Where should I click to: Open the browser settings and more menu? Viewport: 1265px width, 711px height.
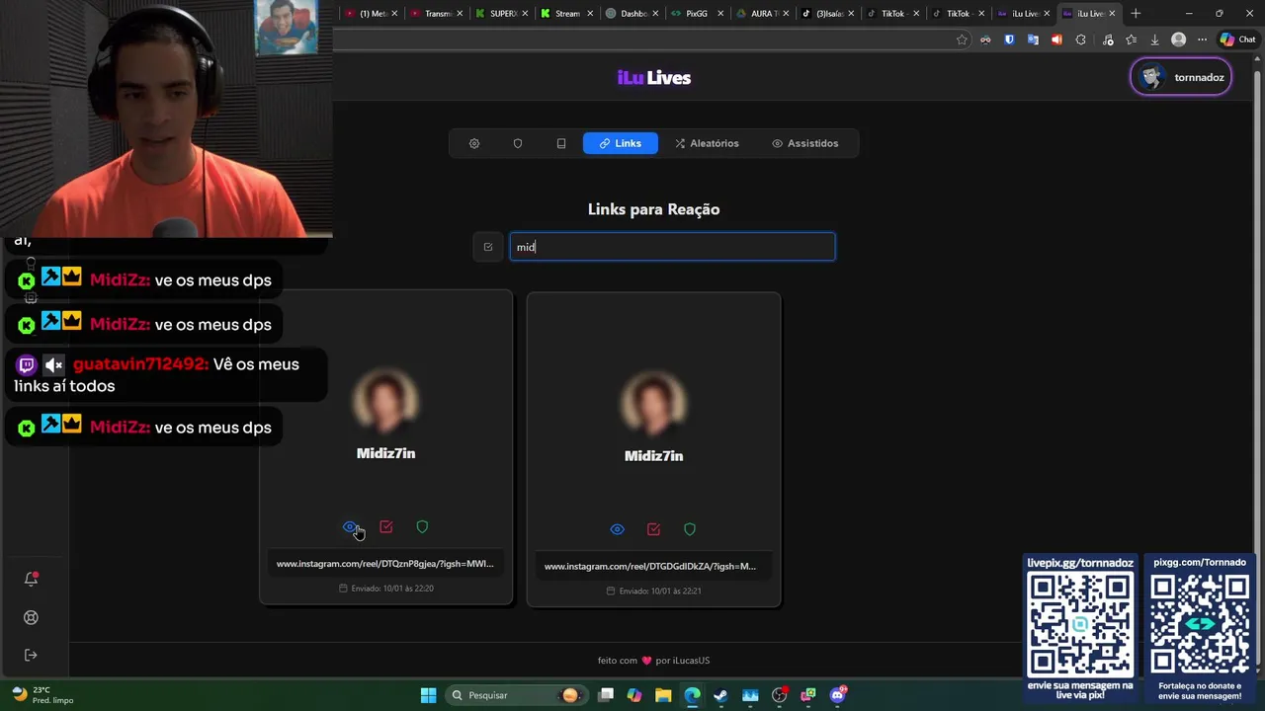pyautogui.click(x=1202, y=39)
